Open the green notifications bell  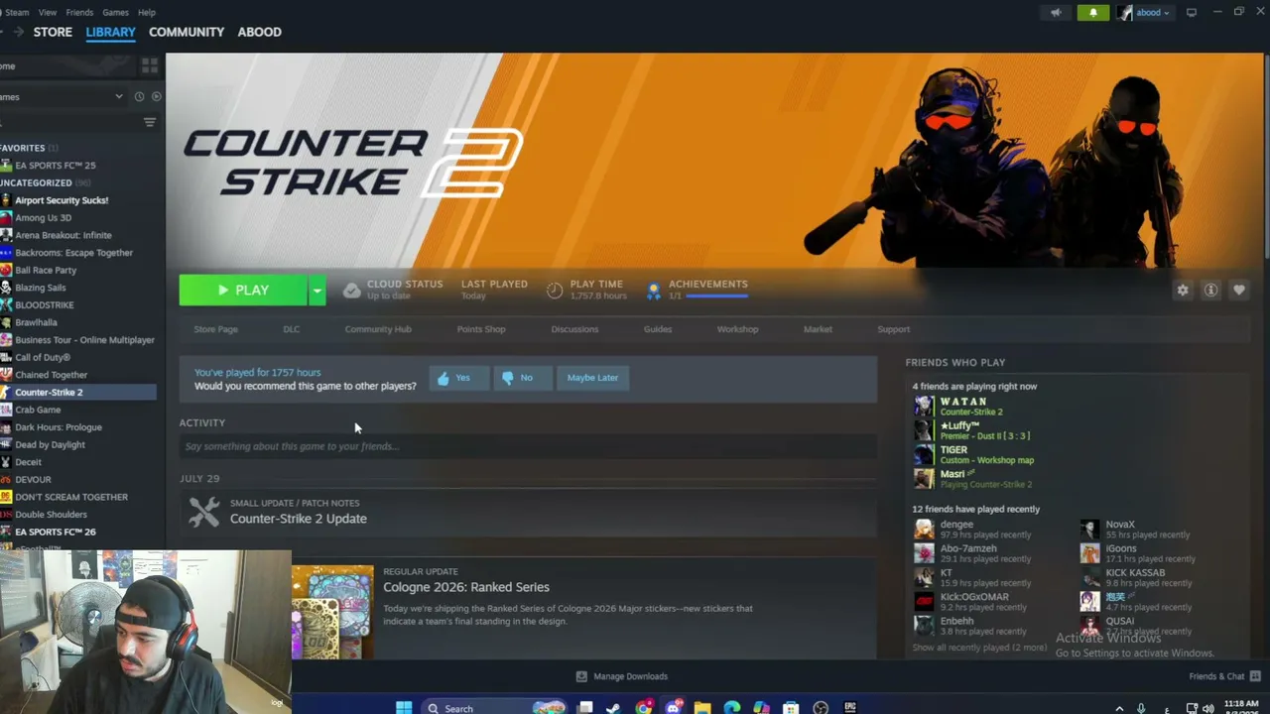1093,13
